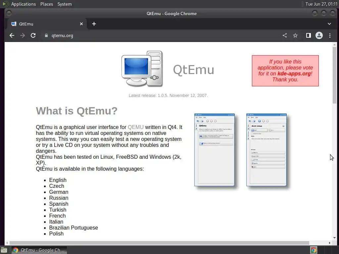The image size is (339, 254).
Task: Visit the kde-apps.org link
Action: coord(294,73)
